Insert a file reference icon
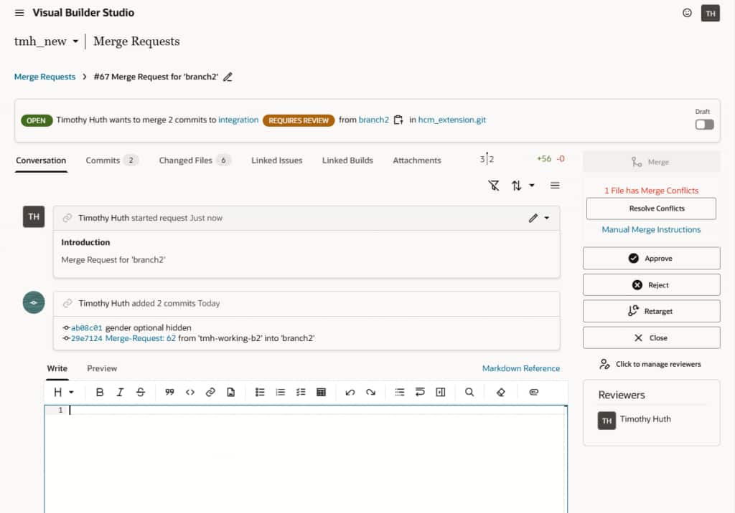735x513 pixels. [x=230, y=392]
